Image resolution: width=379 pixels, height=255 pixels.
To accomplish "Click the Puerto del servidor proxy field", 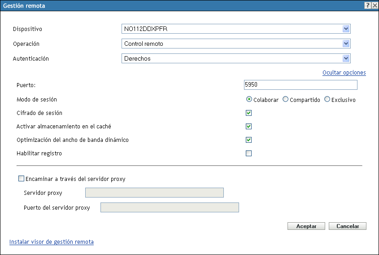I will coord(170,207).
